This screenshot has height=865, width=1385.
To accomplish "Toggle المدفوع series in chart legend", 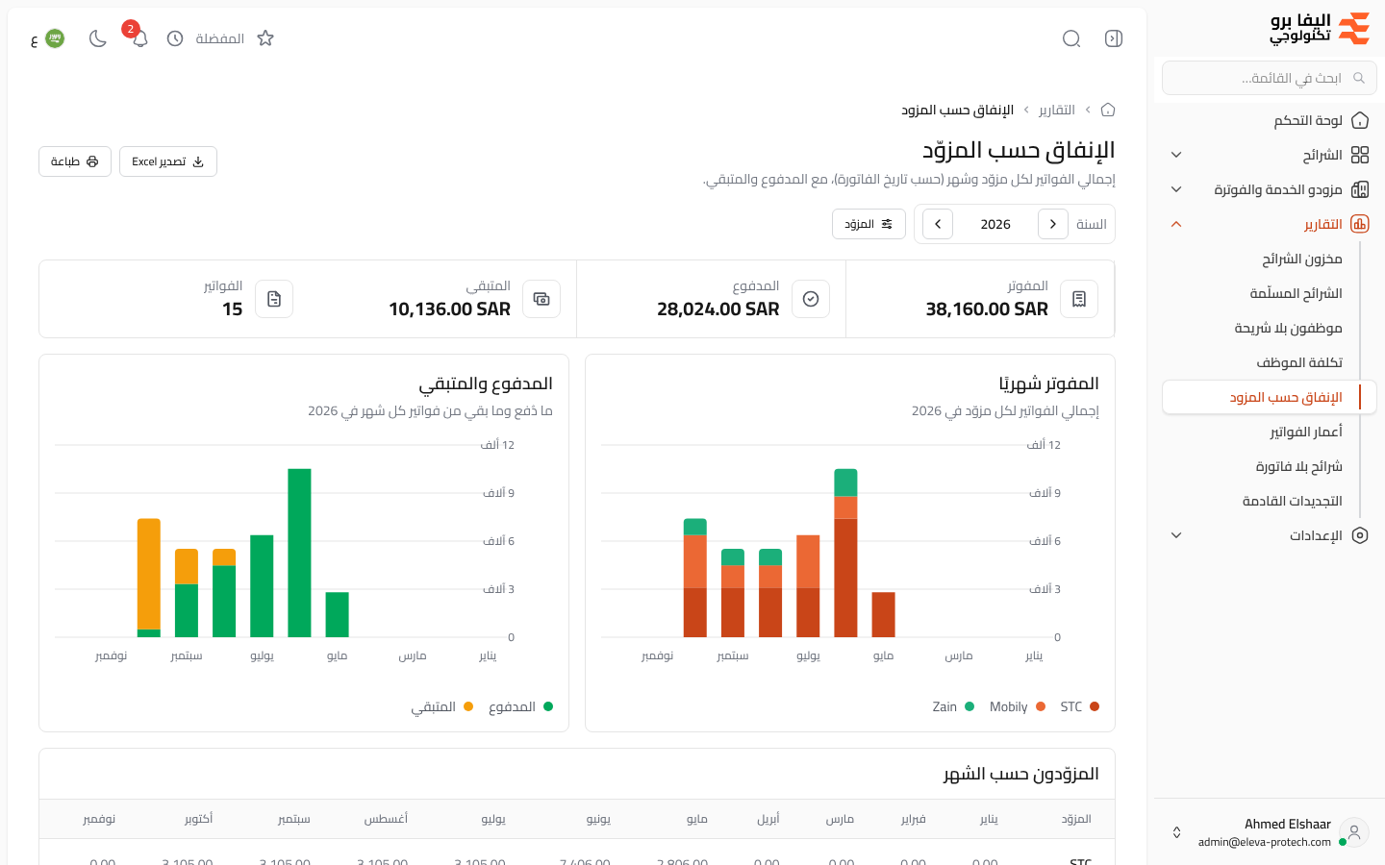I will point(520,706).
